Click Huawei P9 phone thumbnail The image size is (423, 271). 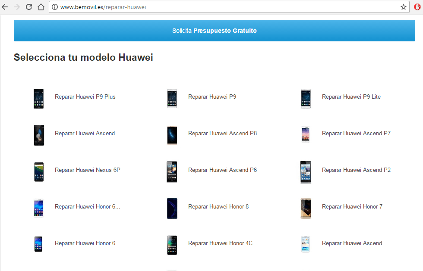pyautogui.click(x=172, y=99)
